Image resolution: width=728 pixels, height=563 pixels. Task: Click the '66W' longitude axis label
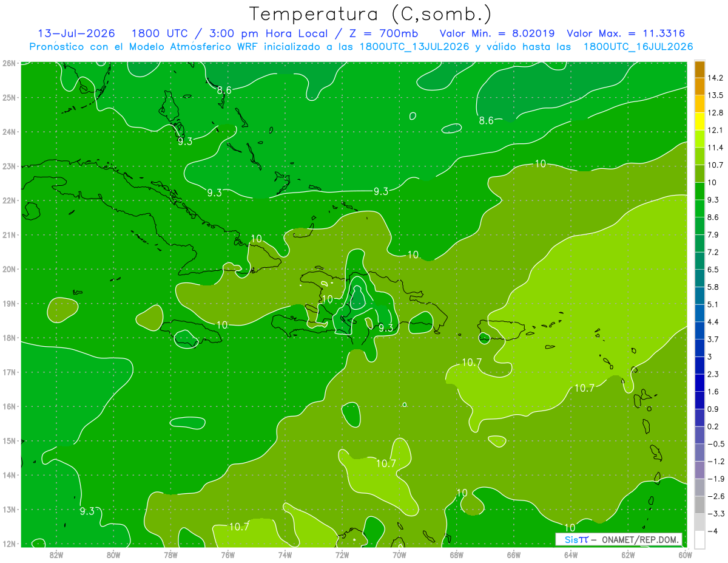pyautogui.click(x=514, y=554)
